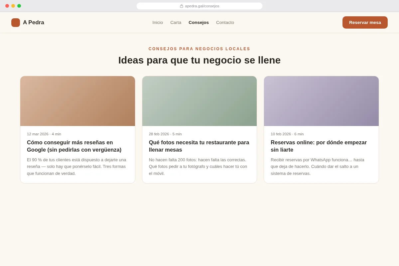Open the Inicio nav link
The image size is (399, 266).
(x=158, y=23)
